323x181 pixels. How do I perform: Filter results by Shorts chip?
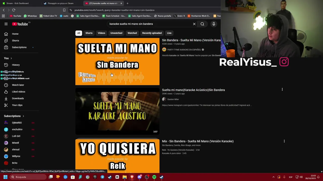[89, 33]
